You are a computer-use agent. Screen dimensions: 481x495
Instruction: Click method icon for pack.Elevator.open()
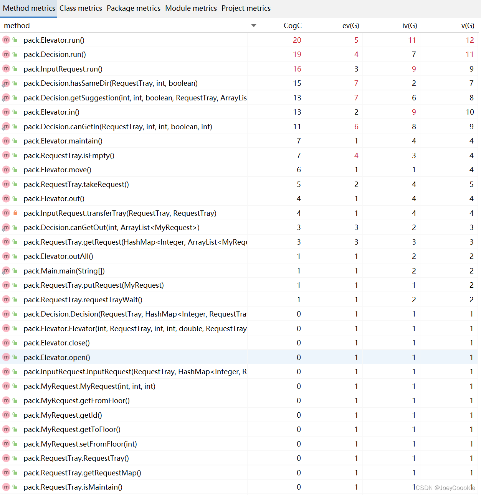coord(6,357)
